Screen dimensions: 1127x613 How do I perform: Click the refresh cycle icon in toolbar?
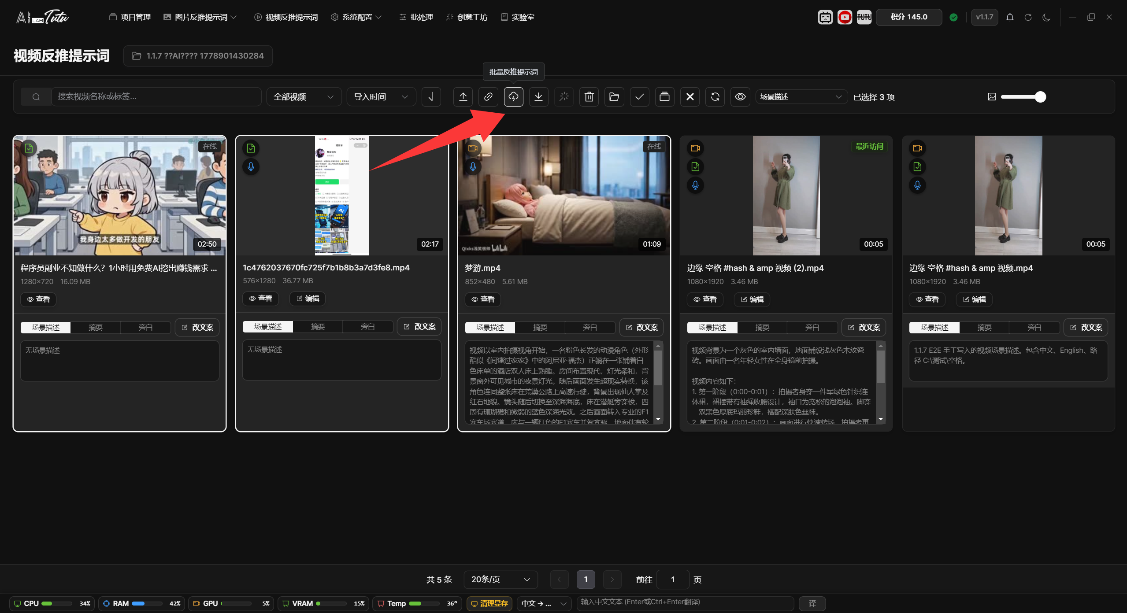coord(715,97)
